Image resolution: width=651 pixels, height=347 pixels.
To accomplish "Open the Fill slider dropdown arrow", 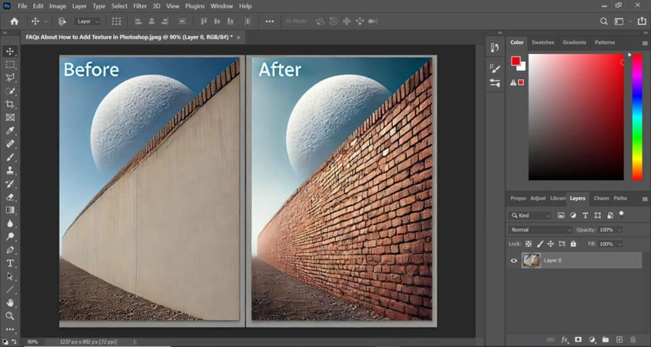I will click(619, 244).
